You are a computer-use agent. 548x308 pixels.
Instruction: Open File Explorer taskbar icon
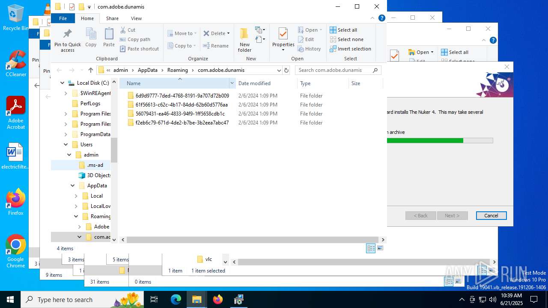click(197, 299)
